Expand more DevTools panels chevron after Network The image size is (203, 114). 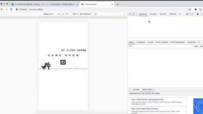pos(180,14)
